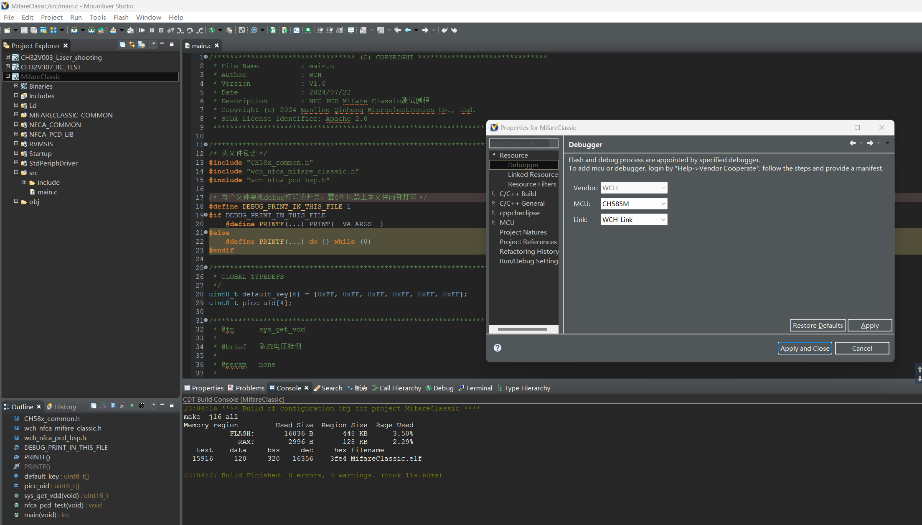Close the Console tab
Screen dimensions: 922x525
tap(307, 388)
